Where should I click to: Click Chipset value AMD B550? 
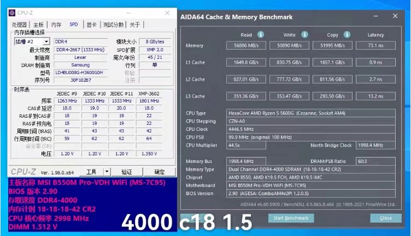(x=311, y=178)
